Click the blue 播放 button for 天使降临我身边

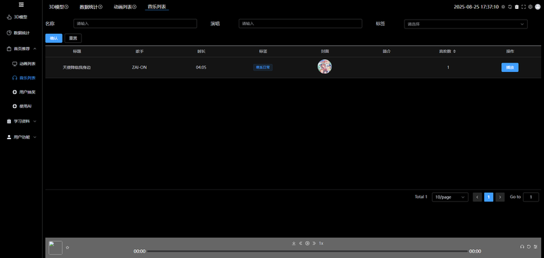click(509, 67)
